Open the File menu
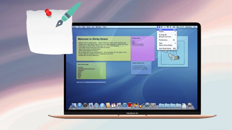The image size is (232, 130). (x=79, y=27)
